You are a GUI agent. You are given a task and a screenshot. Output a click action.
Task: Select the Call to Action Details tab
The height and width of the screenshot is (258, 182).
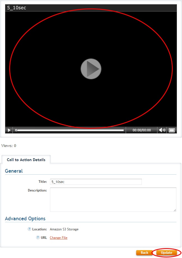26,160
